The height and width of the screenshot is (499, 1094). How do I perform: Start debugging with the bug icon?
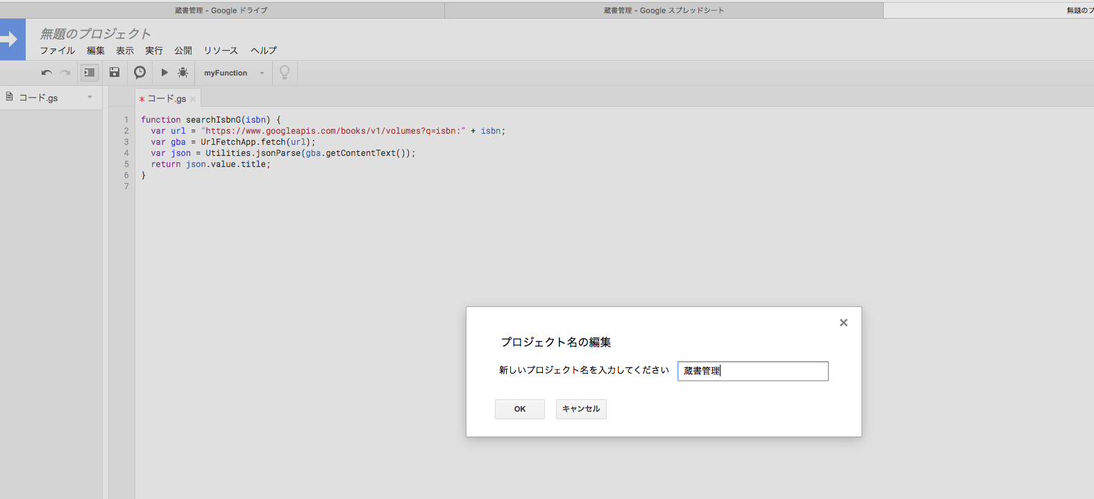click(x=183, y=73)
